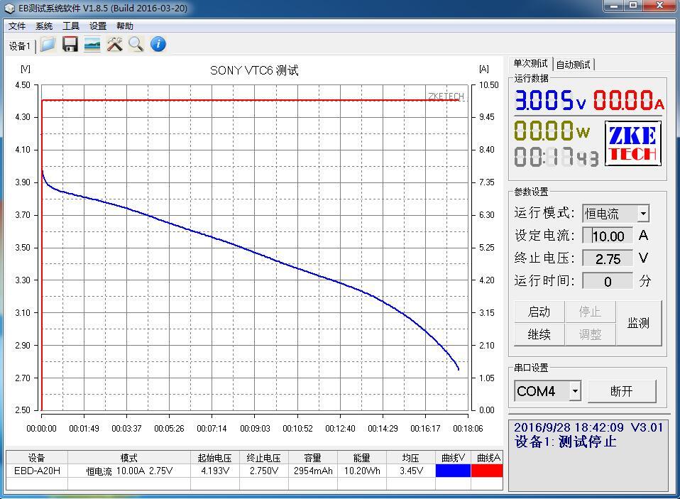
Task: Click the 00.00A current readout
Action: pyautogui.click(x=628, y=100)
